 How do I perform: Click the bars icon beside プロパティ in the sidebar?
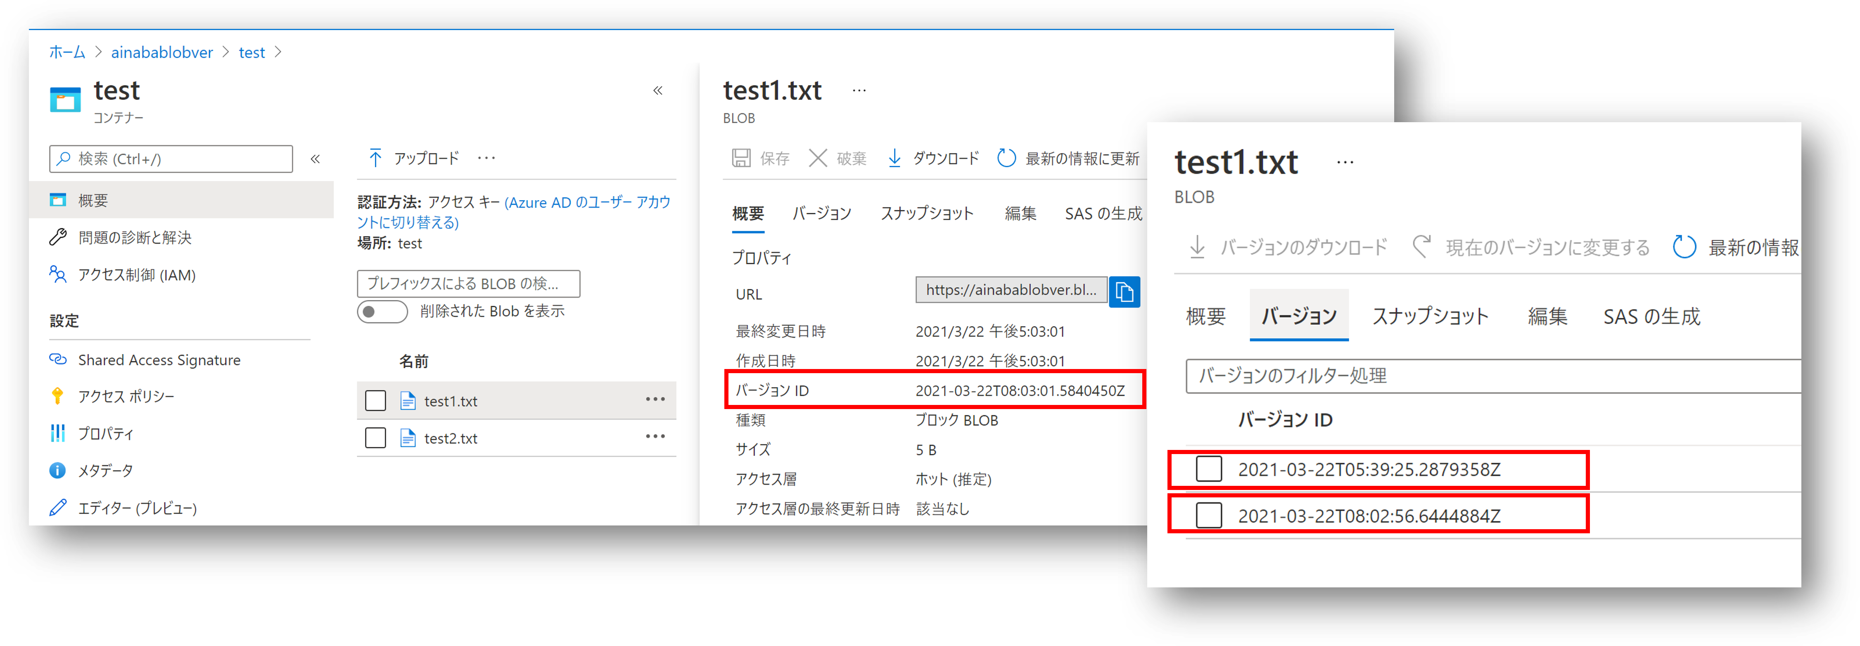point(58,433)
